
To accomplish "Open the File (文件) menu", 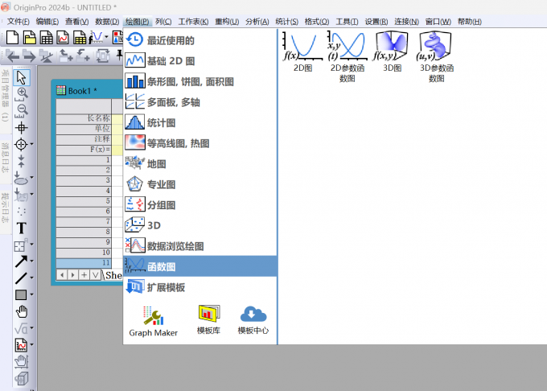I will [x=19, y=22].
